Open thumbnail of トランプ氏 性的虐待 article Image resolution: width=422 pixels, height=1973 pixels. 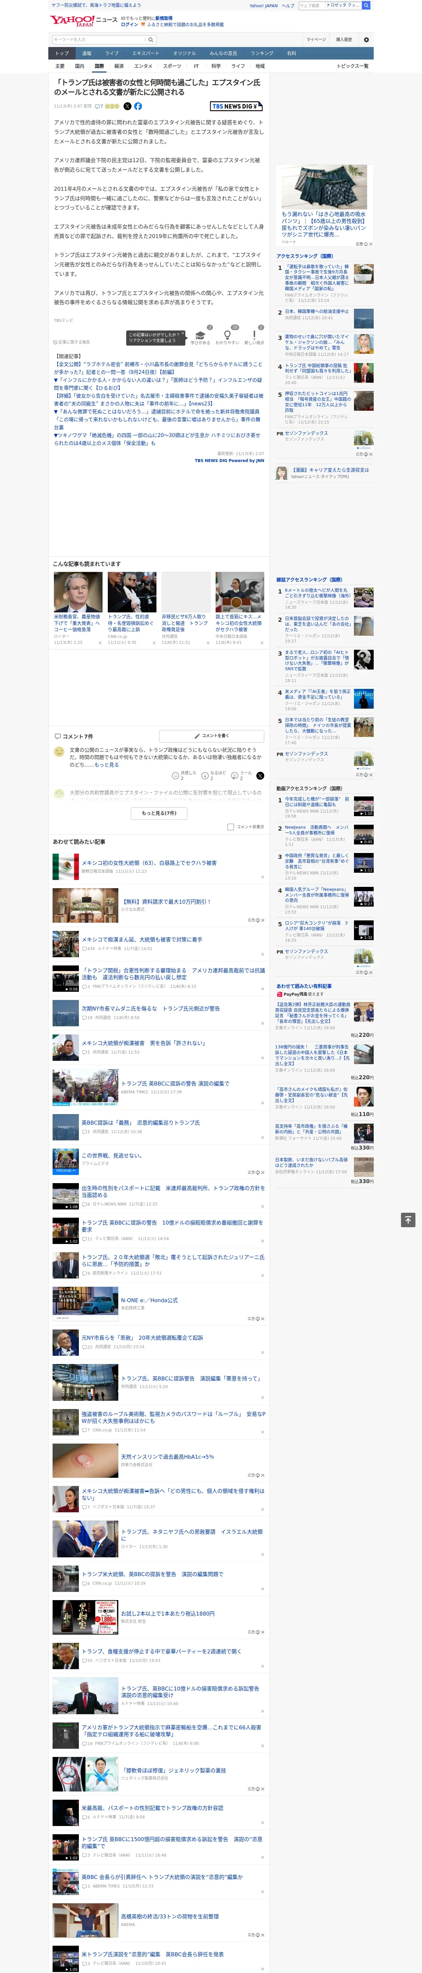132,591
